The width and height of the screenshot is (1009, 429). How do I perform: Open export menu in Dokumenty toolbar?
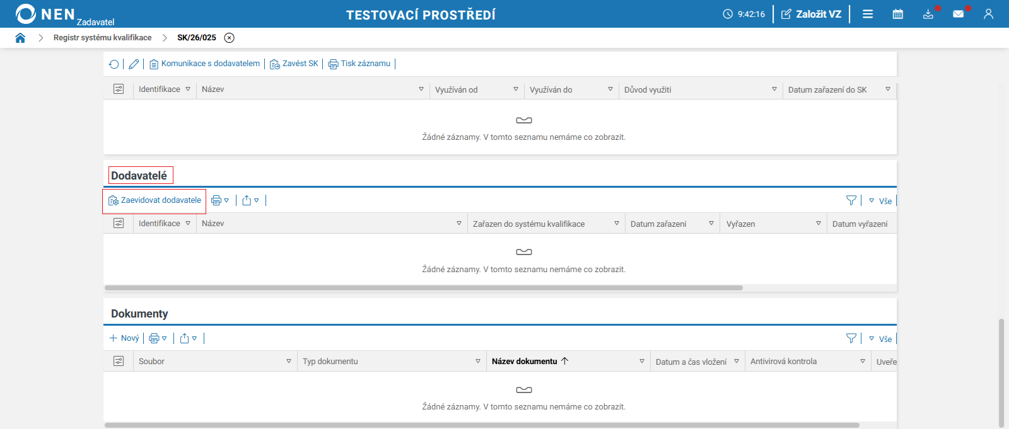pyautogui.click(x=189, y=338)
